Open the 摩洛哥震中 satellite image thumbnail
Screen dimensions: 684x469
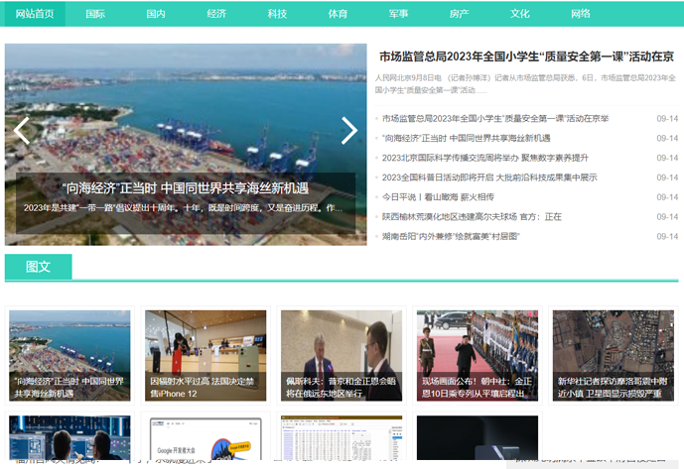tap(613, 355)
